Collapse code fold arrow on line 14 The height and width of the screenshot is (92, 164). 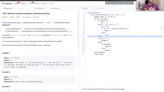(85, 39)
